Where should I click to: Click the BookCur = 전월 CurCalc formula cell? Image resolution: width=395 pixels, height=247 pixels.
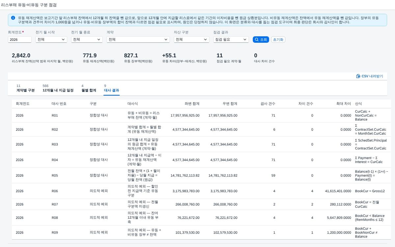(366, 204)
